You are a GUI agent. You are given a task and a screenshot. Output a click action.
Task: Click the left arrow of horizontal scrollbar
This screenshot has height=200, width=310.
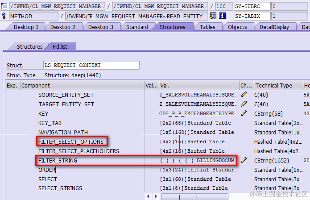tap(148, 196)
